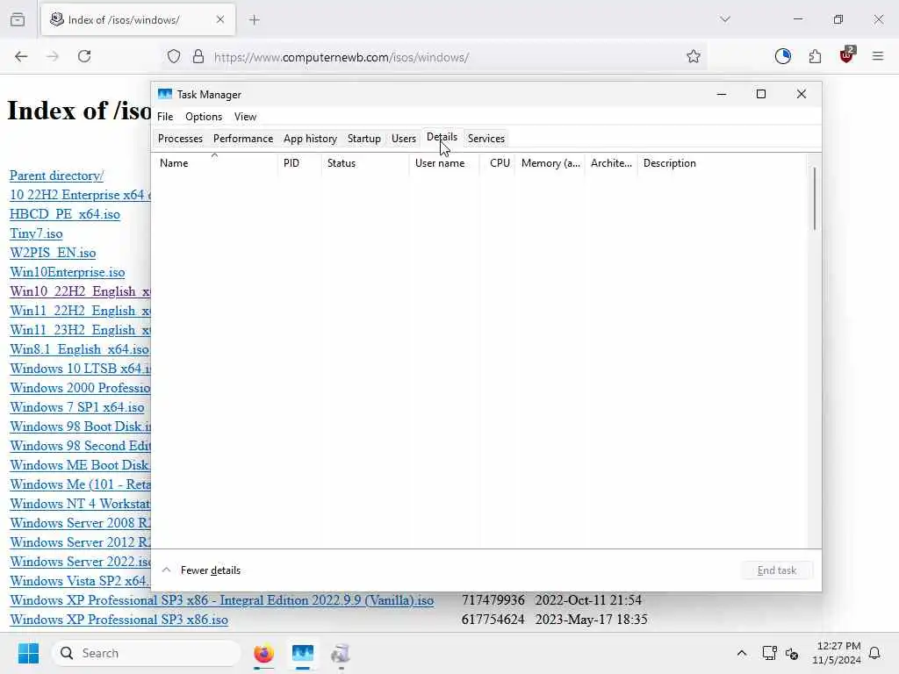Open the network status tray icon
Viewport: 899px width, 674px height.
(x=769, y=653)
